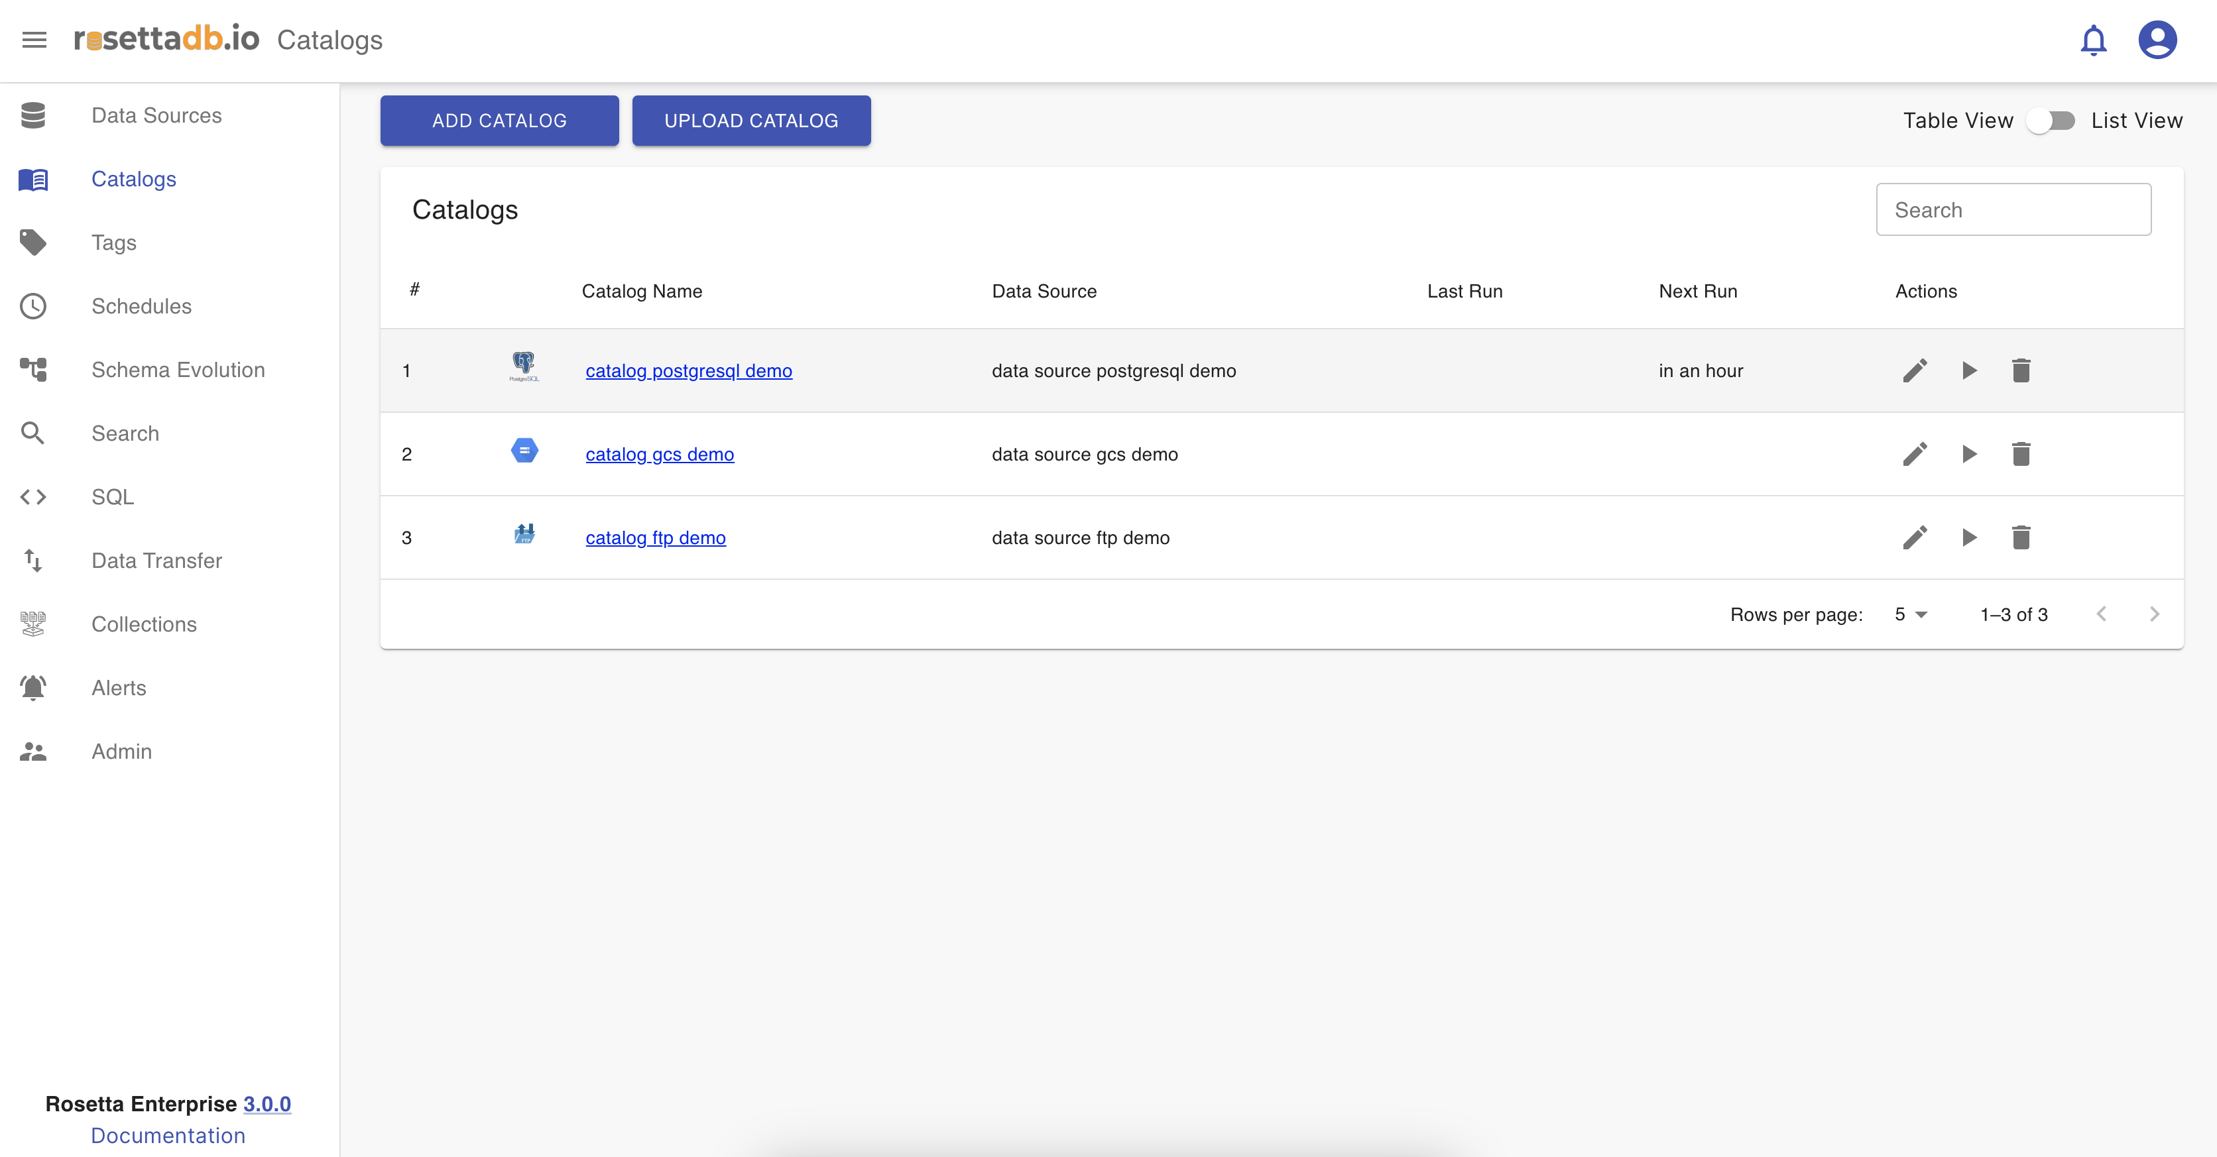The height and width of the screenshot is (1157, 2217).
Task: Toggle between Table View and List View
Action: pos(2052,121)
